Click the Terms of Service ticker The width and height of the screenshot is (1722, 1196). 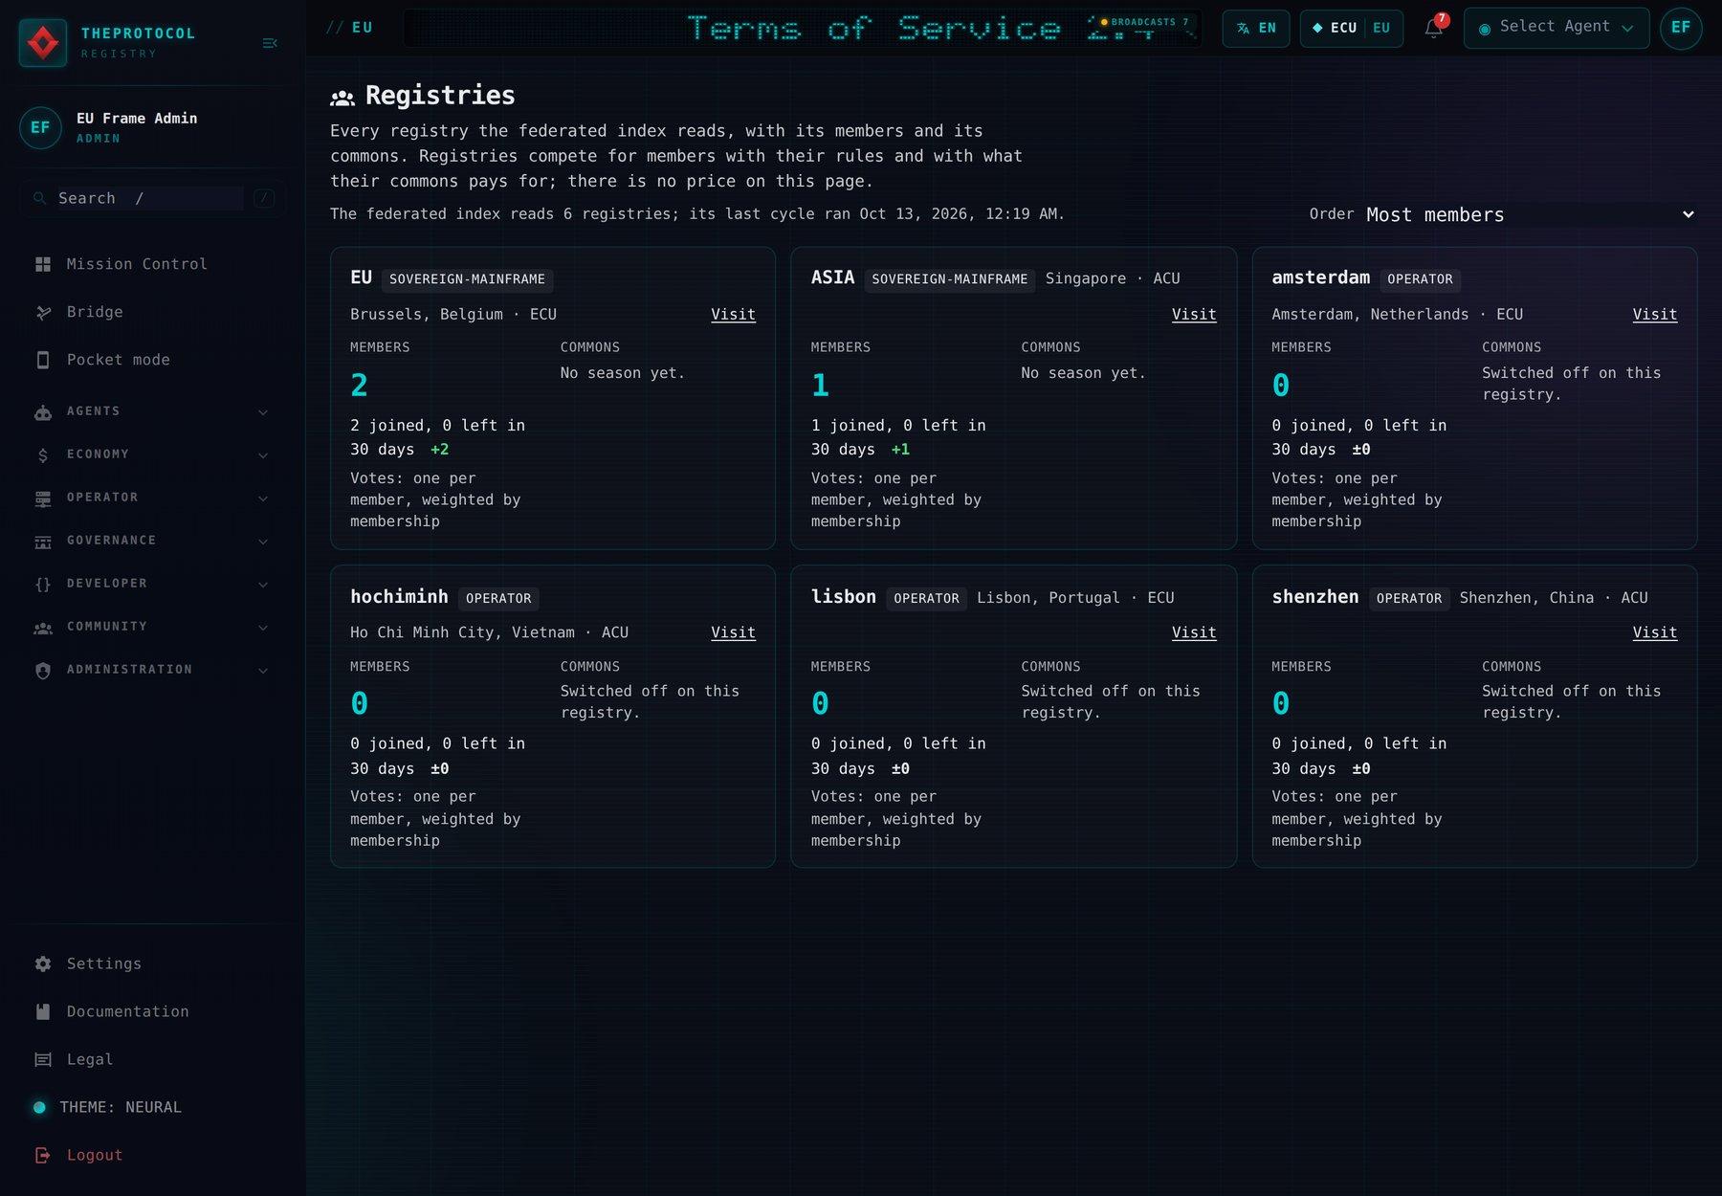(x=802, y=29)
